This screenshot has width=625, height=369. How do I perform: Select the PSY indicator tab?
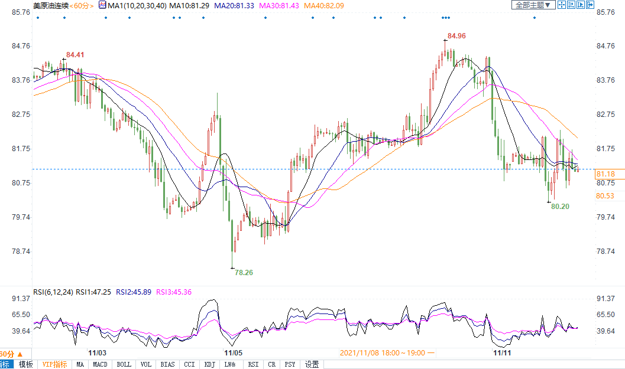coord(290,364)
